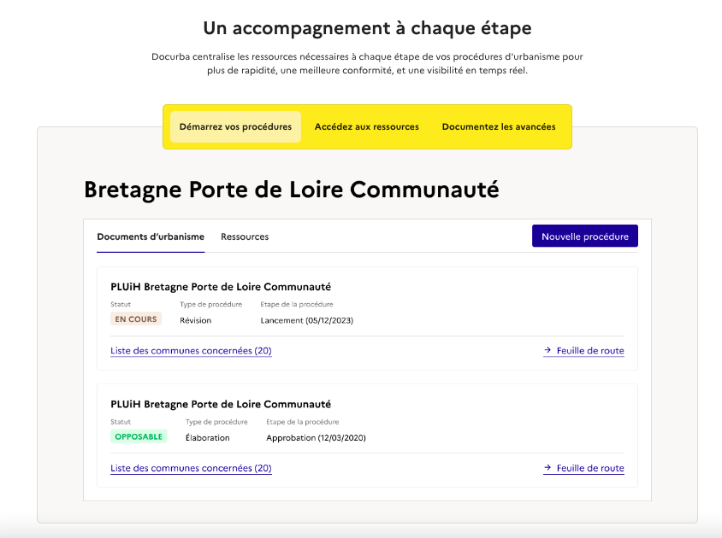Click the Approbation (12/03/2020) step text
Screen dimensions: 722x538
[316, 438]
